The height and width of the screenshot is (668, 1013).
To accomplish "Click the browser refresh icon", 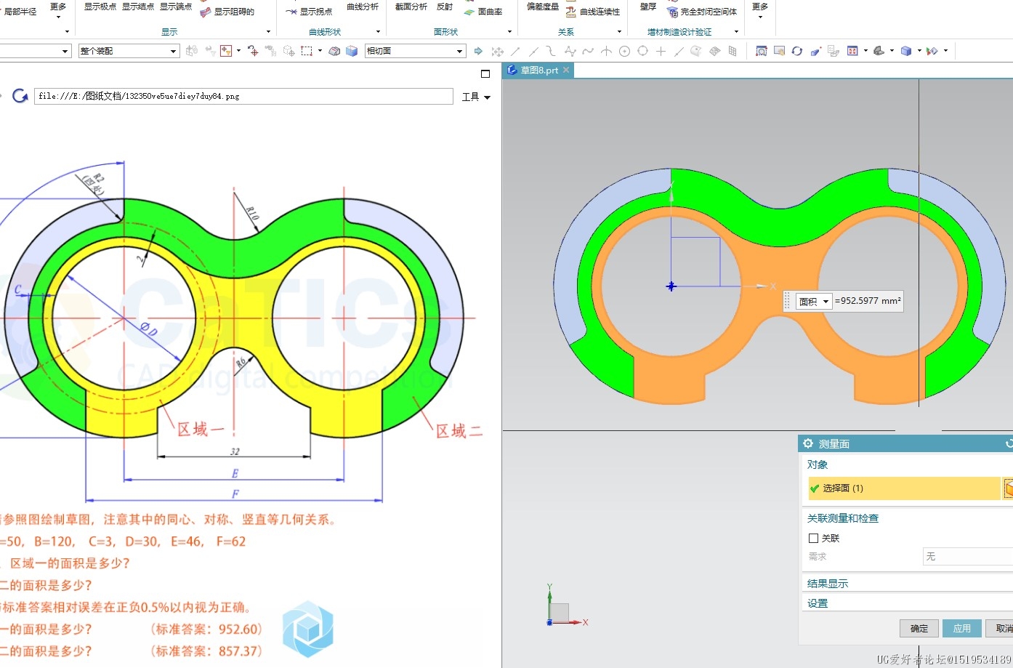I will [x=20, y=96].
